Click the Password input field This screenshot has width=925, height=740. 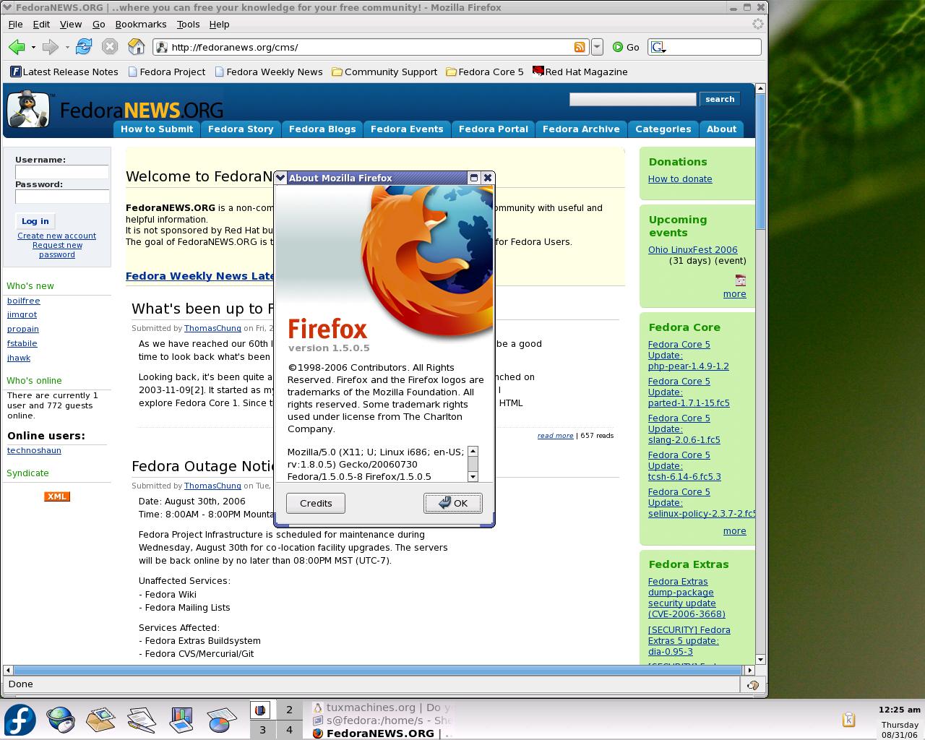pyautogui.click(x=62, y=197)
